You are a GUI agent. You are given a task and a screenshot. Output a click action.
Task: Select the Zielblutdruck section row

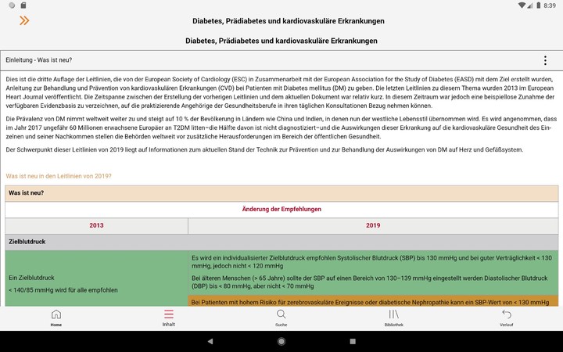[281, 242]
